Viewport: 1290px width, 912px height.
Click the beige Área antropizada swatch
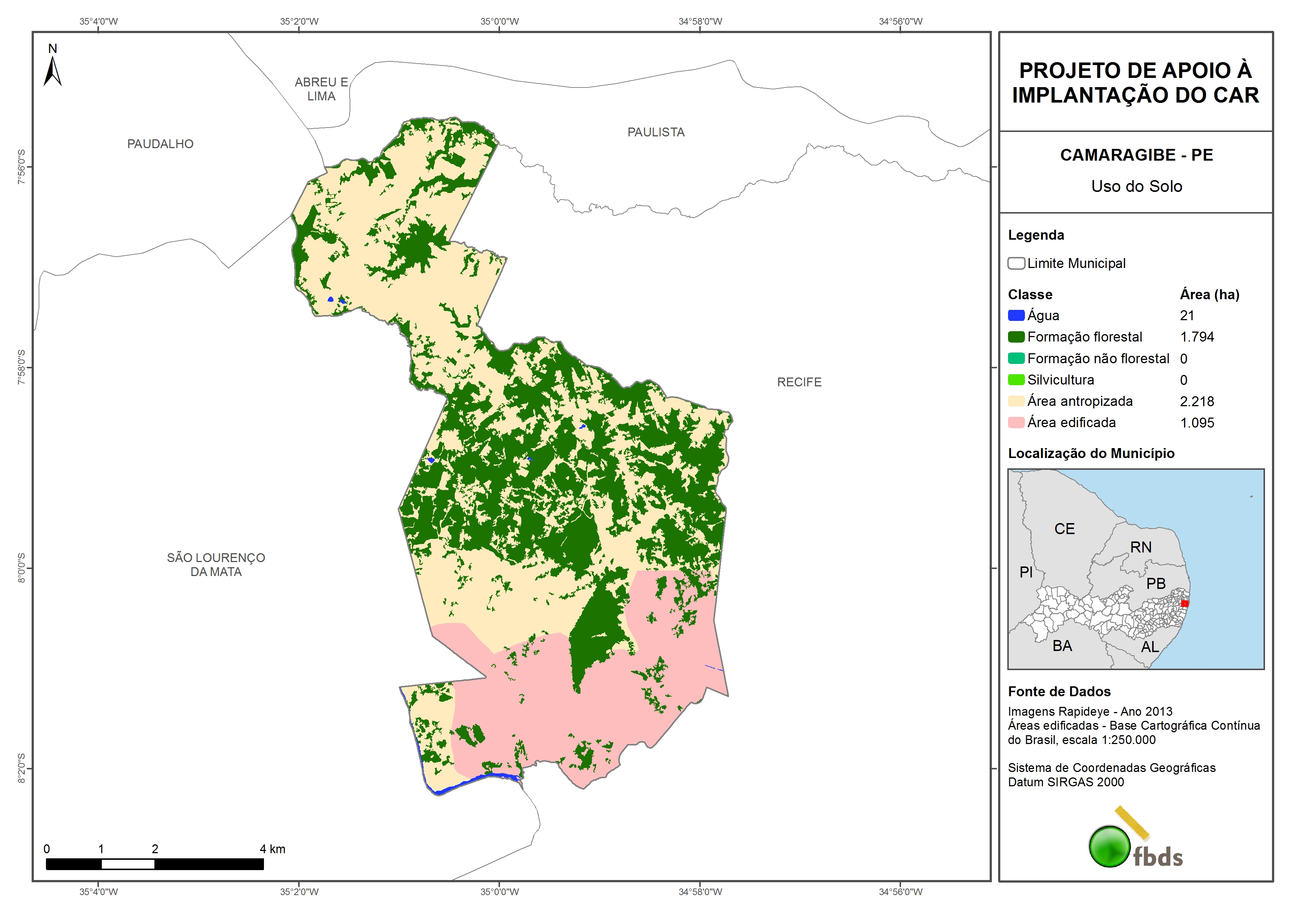coord(1016,401)
